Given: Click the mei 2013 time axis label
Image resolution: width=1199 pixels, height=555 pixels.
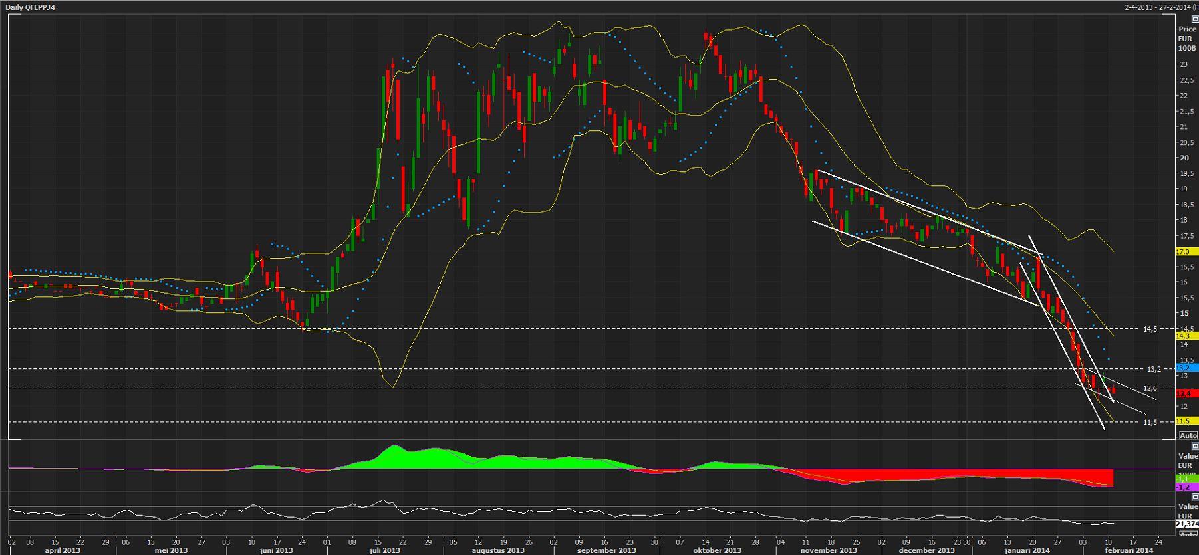Looking at the screenshot, I should tap(171, 550).
